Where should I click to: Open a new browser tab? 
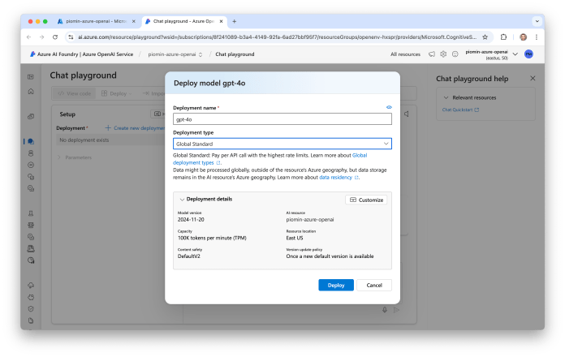(x=235, y=20)
